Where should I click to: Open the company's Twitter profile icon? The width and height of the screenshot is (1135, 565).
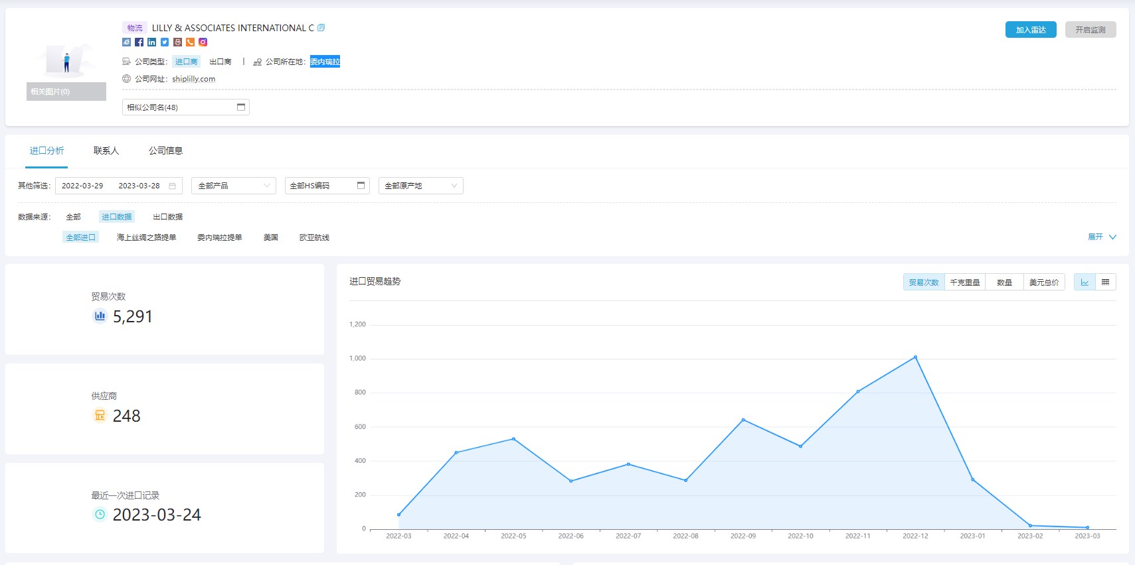pyautogui.click(x=165, y=42)
